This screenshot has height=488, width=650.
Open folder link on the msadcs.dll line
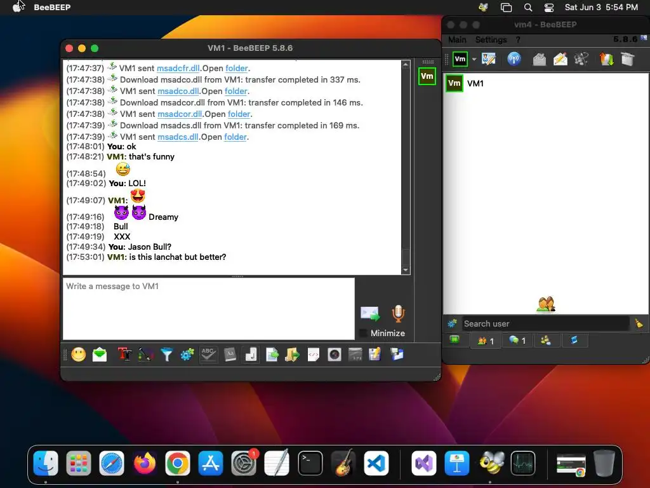pyautogui.click(x=235, y=137)
